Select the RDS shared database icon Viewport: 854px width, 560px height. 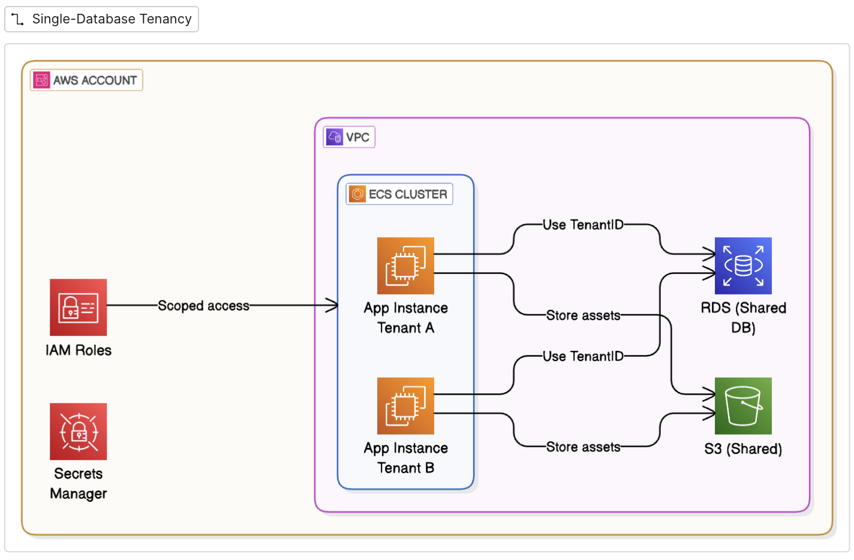[743, 266]
